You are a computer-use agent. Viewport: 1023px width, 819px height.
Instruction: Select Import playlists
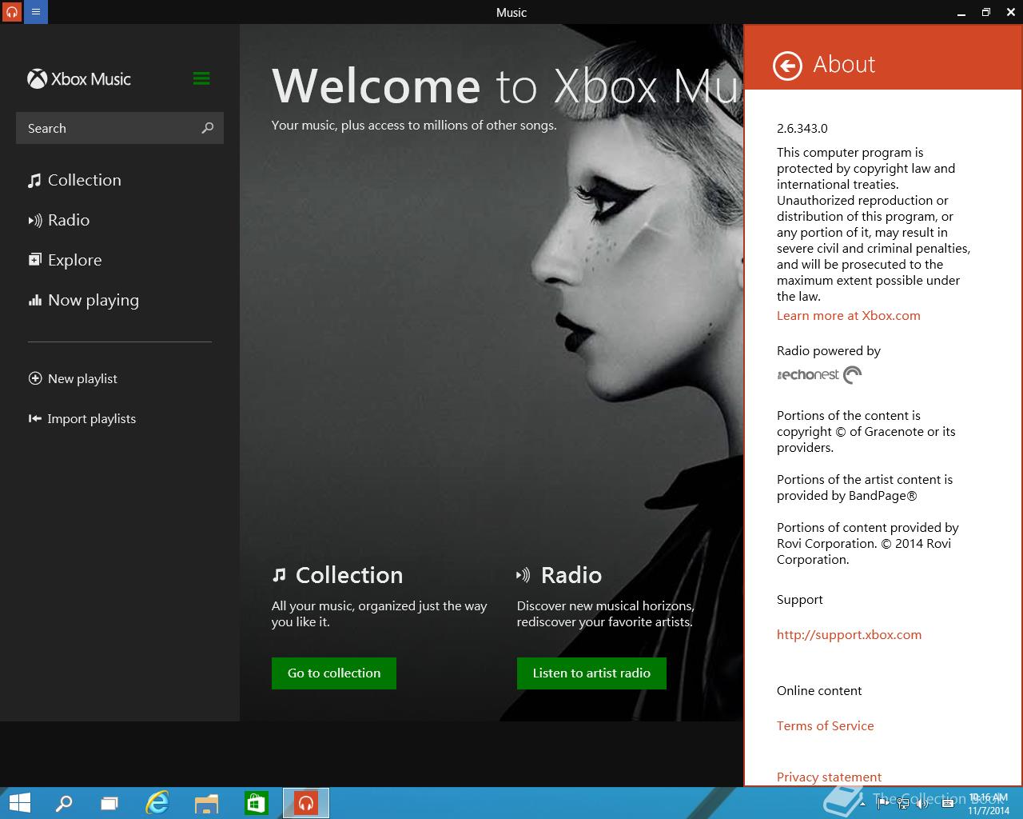click(82, 418)
